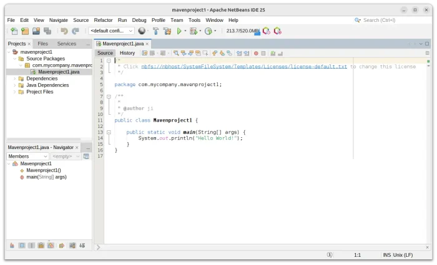This screenshot has width=437, height=265.
Task: Expand the Java Dependencies node
Action: [x=15, y=85]
